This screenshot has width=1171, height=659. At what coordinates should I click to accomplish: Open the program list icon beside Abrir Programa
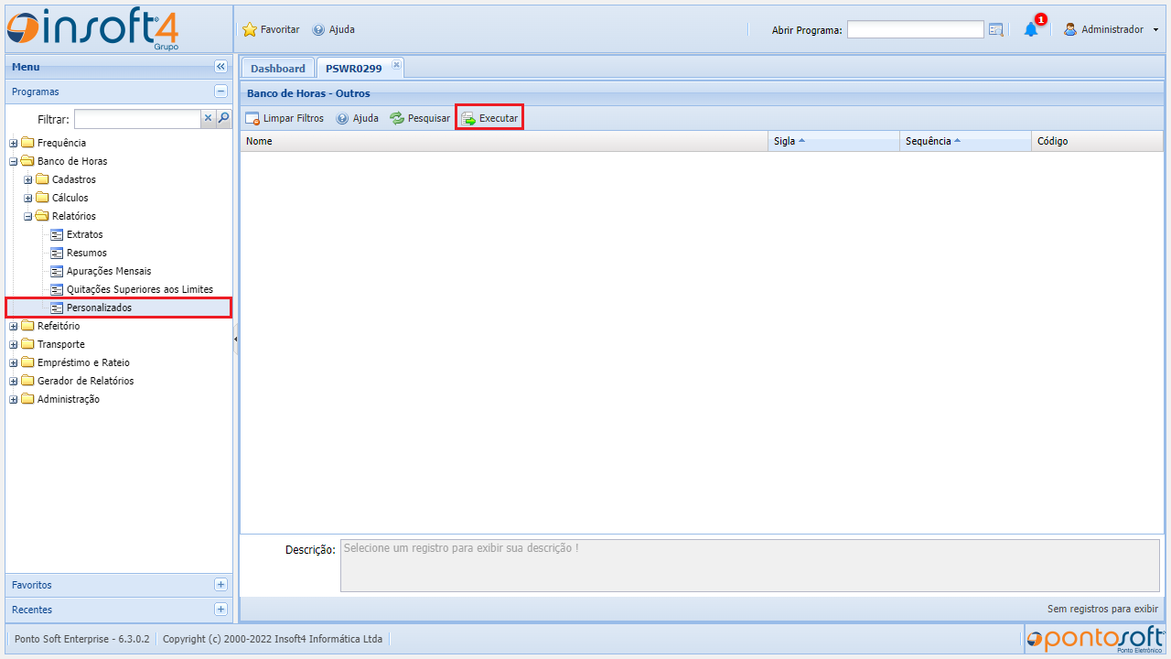(x=996, y=29)
